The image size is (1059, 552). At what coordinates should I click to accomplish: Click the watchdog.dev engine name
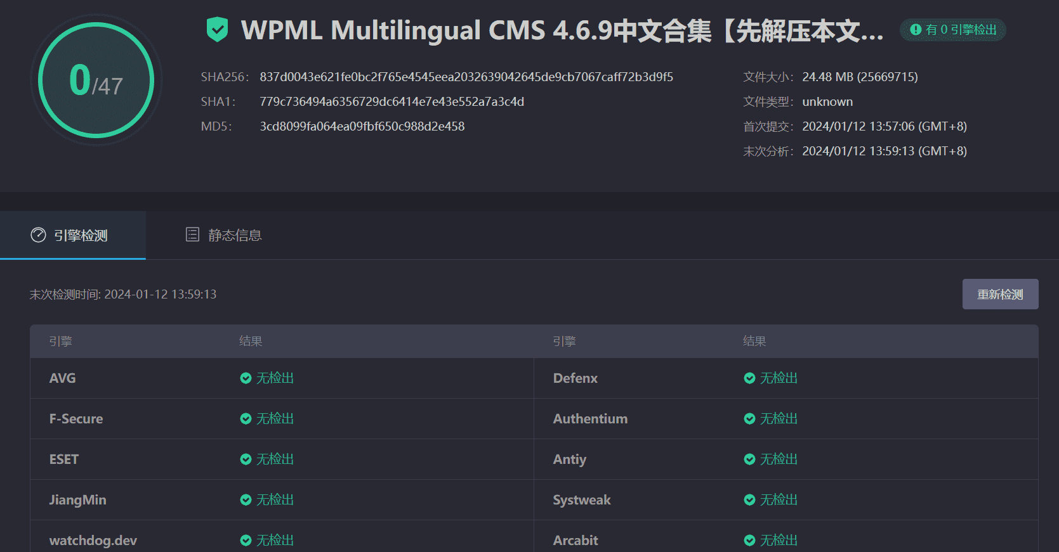(93, 541)
